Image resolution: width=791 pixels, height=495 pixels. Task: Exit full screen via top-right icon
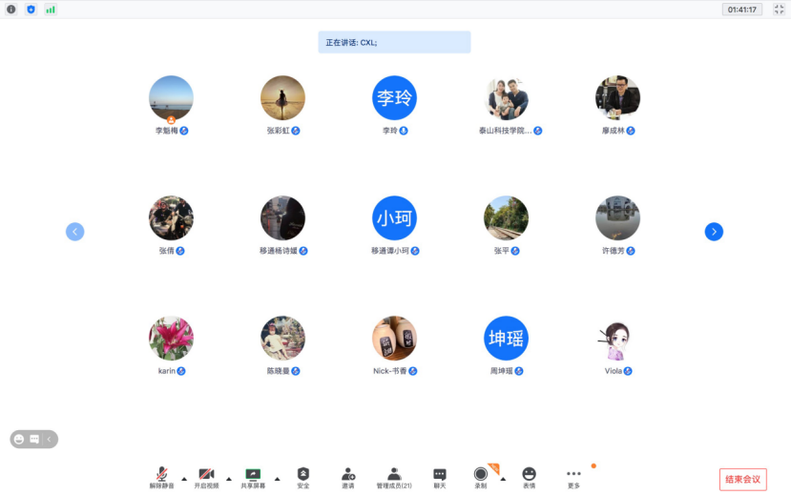click(778, 10)
